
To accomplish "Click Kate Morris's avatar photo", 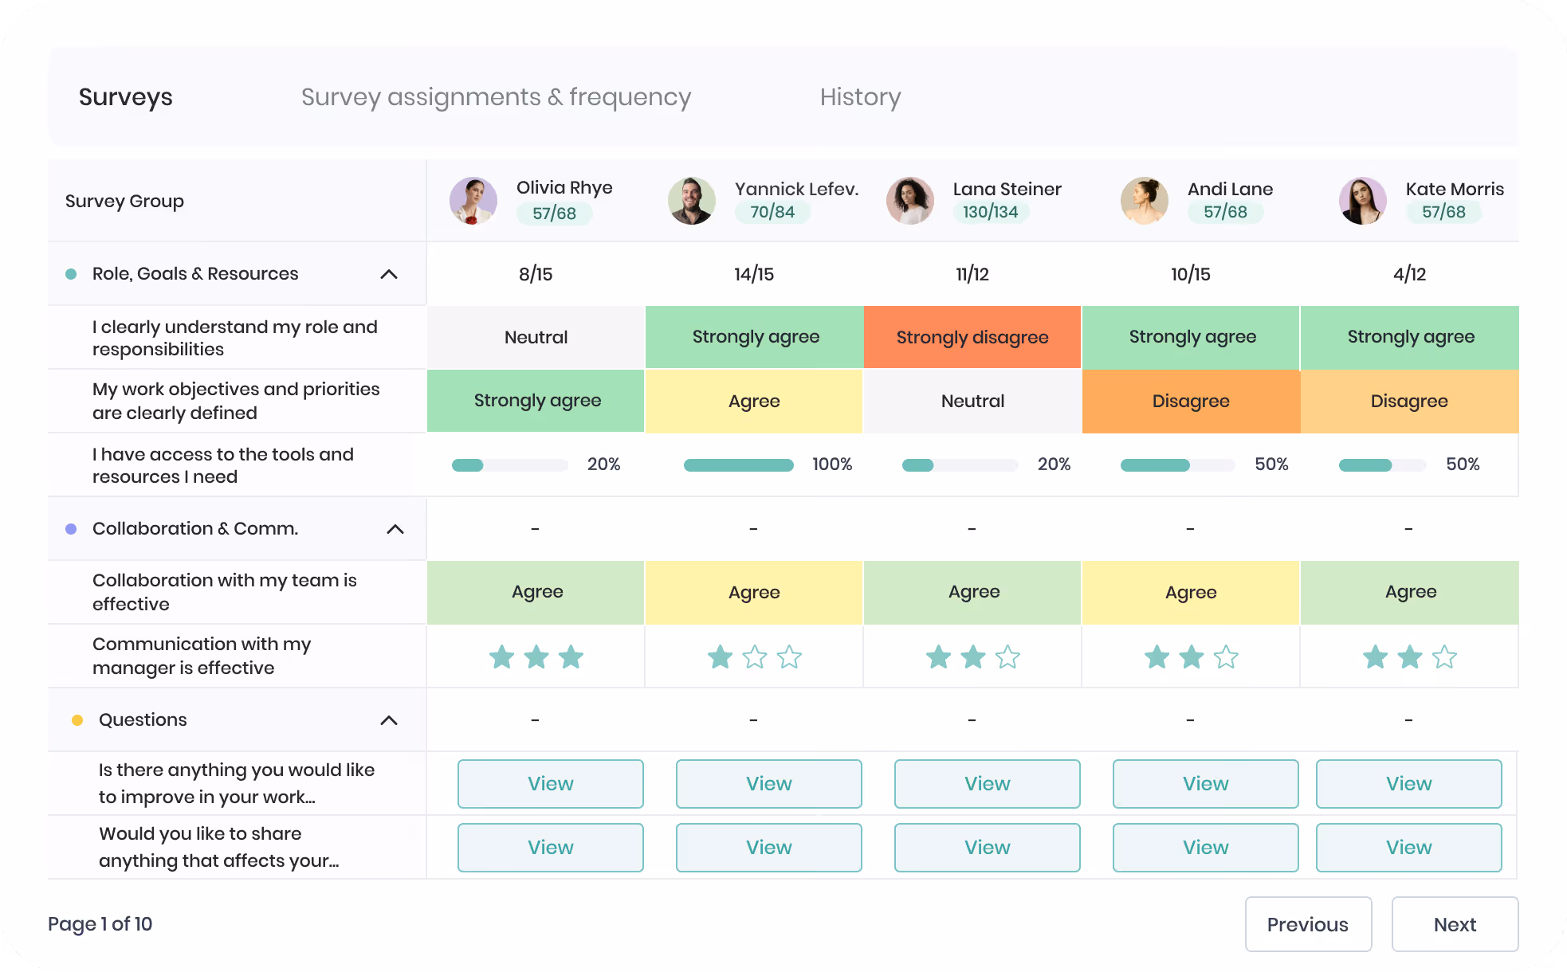I will 1363,201.
